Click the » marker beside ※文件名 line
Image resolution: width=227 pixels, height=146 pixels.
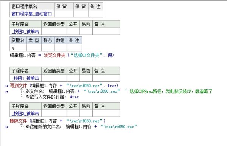[x=7, y=92]
